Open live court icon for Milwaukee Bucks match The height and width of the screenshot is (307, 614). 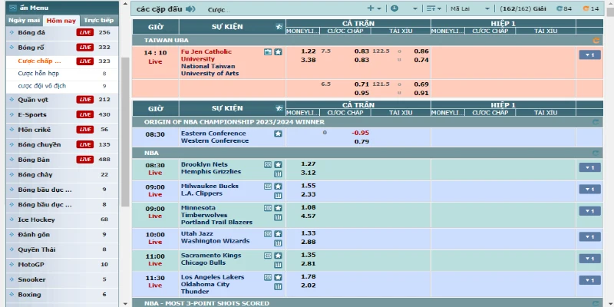(268, 186)
